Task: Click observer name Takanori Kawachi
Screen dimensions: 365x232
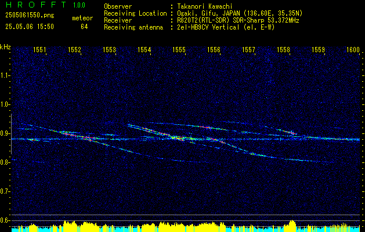Action: (205, 6)
